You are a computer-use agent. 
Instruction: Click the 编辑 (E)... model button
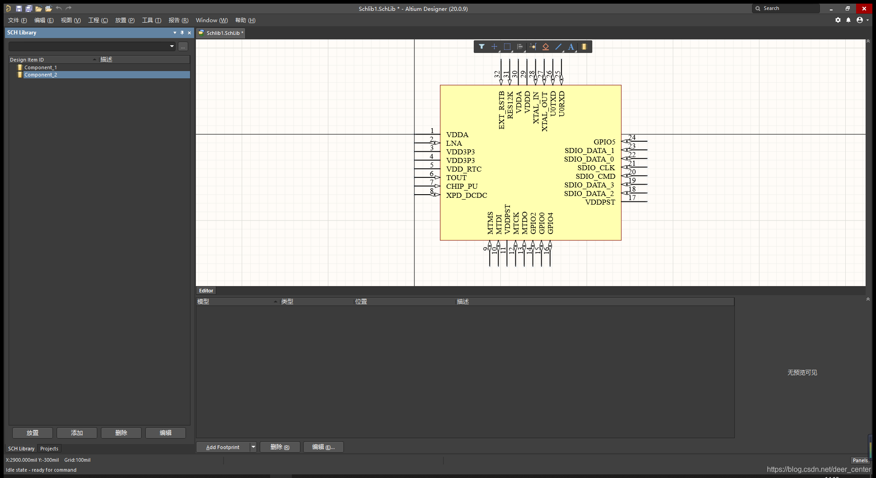[x=324, y=447]
